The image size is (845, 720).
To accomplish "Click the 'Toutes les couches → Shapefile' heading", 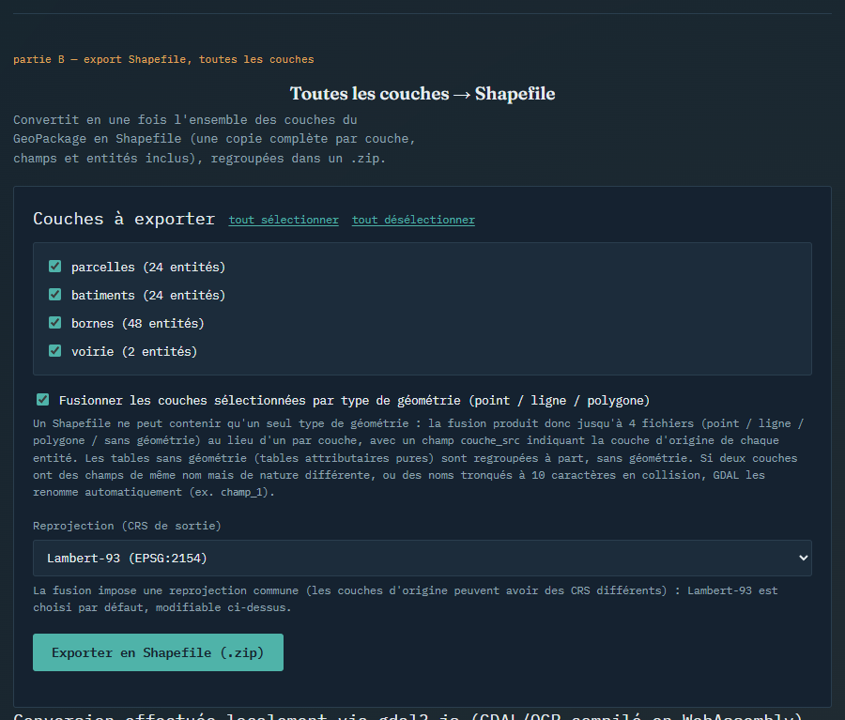I will [422, 94].
